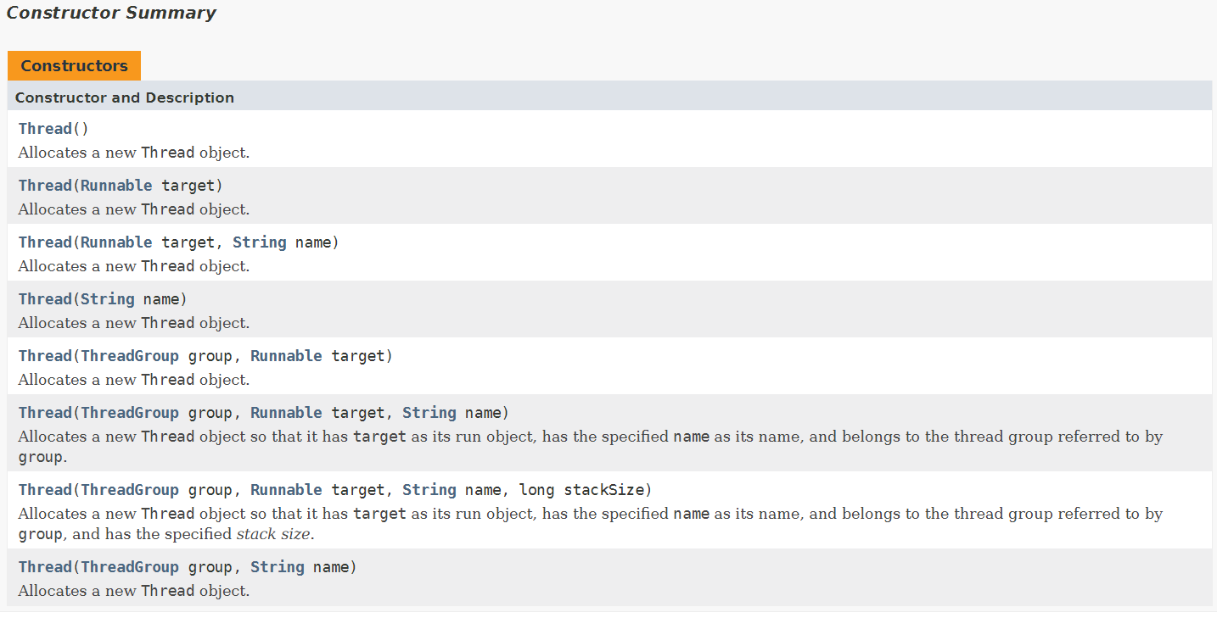Click String type in Thread(ThreadGroup, Runnable, String name)
Image resolution: width=1217 pixels, height=618 pixels.
click(x=429, y=413)
